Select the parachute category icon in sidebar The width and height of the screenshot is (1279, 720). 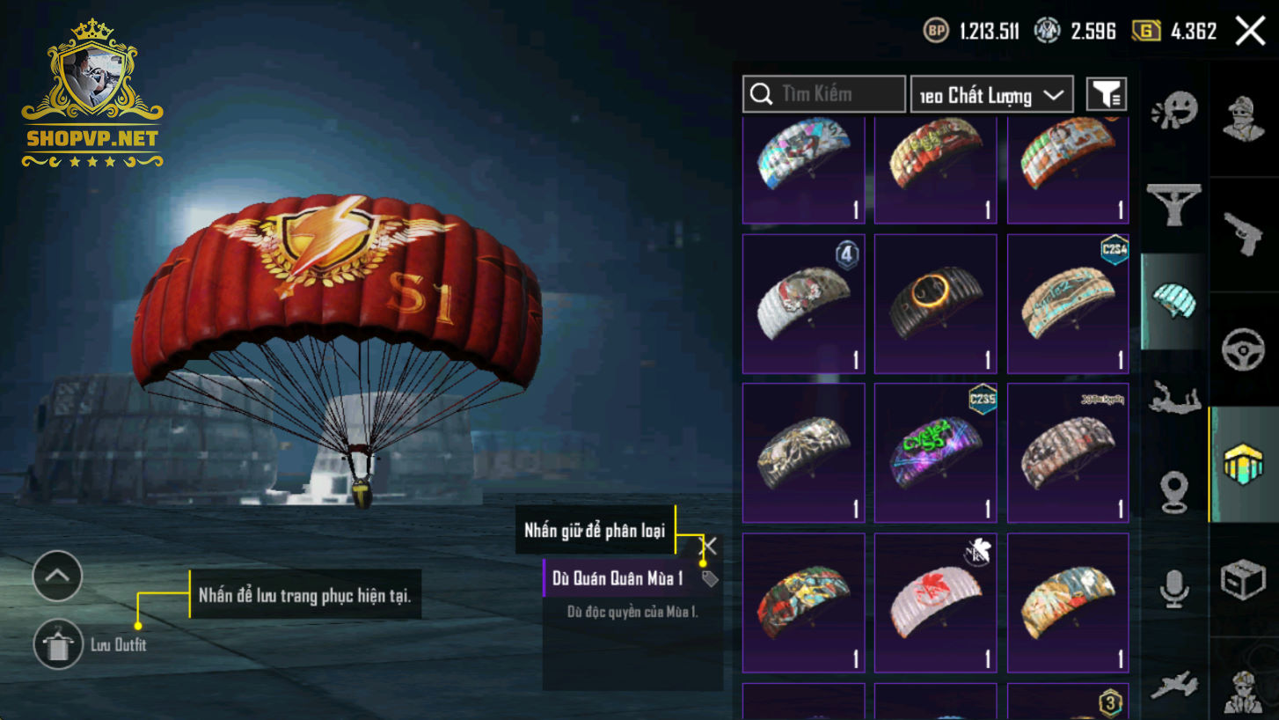point(1173,302)
